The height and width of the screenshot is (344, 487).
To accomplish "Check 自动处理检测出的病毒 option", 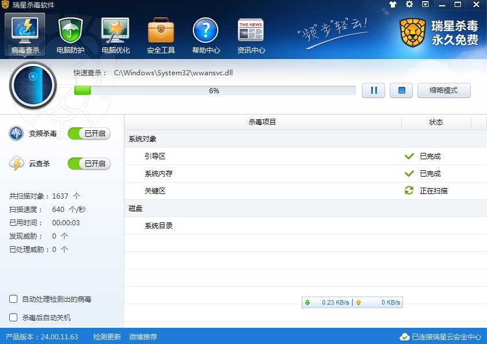I will pos(13,299).
